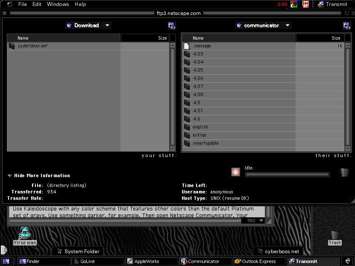Click the arrow beside the Download popup
The image size is (355, 266).
(x=108, y=25)
